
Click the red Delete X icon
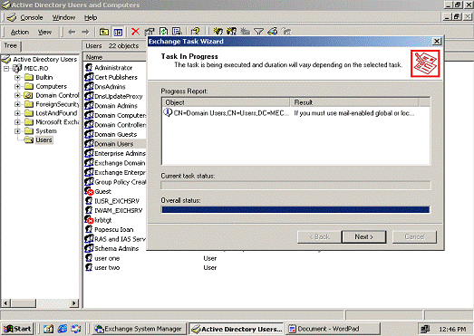pyautogui.click(x=135, y=32)
